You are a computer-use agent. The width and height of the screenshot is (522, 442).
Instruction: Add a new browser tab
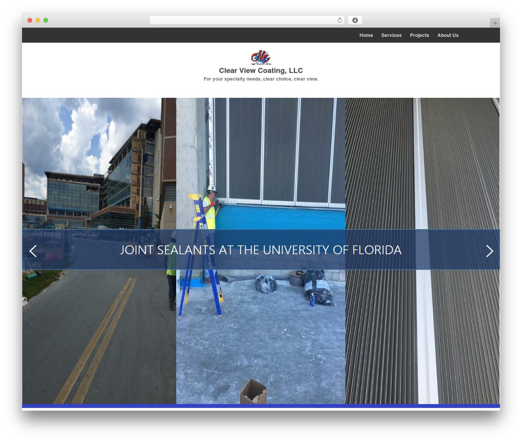[495, 23]
